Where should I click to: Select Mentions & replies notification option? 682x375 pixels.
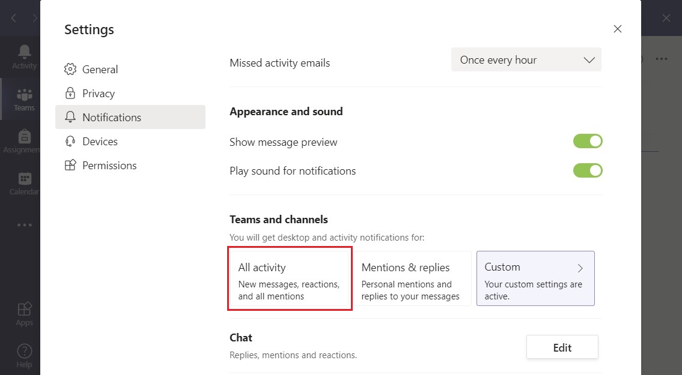coord(412,278)
